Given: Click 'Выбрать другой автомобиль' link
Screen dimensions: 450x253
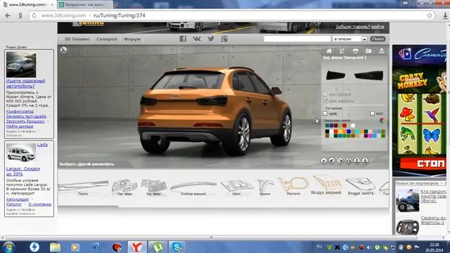Looking at the screenshot, I should click(87, 164).
